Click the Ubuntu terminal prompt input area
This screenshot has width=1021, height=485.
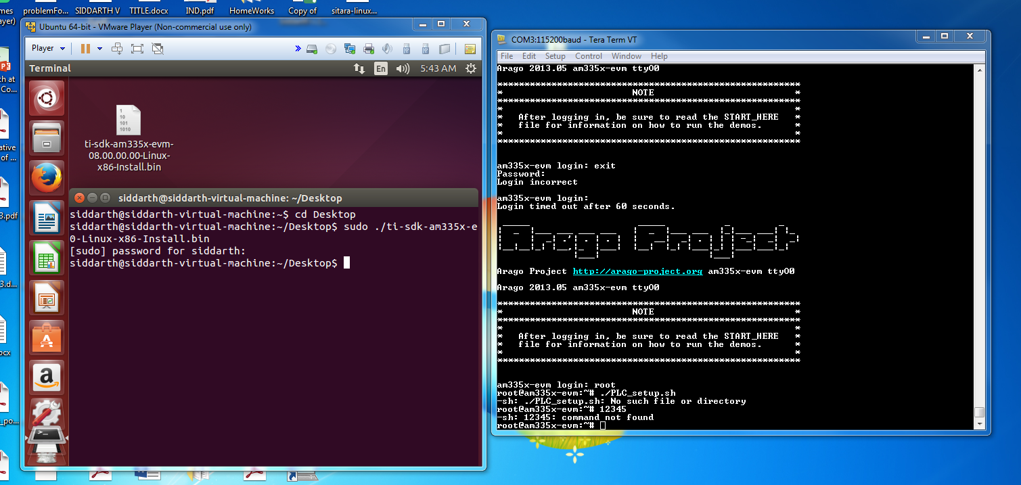coord(346,262)
